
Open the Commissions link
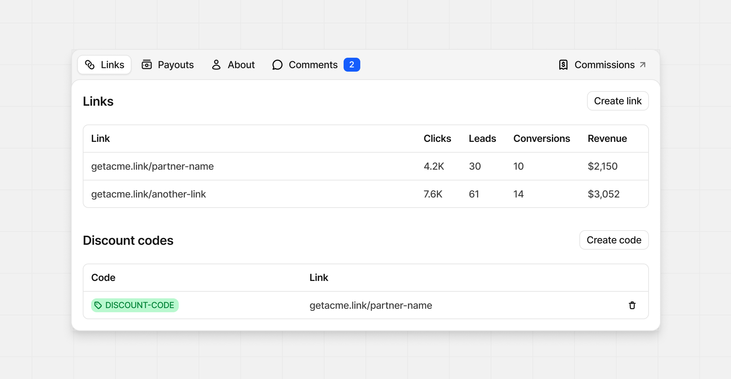tap(604, 65)
